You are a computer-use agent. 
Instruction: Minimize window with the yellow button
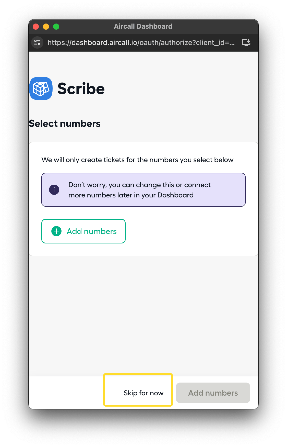click(46, 27)
